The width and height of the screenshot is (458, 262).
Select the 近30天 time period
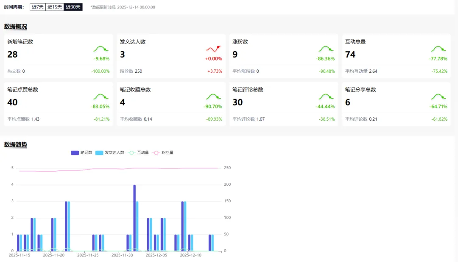point(73,7)
